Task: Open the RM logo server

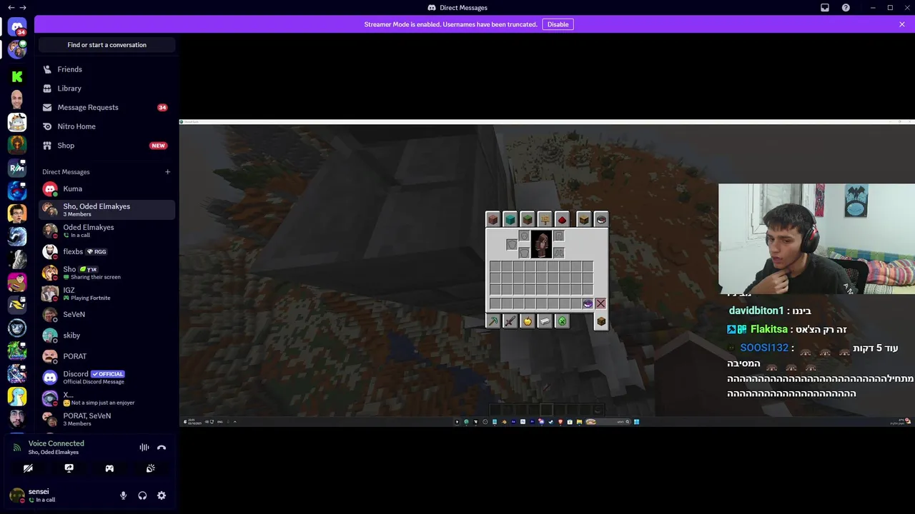Action: point(17,168)
